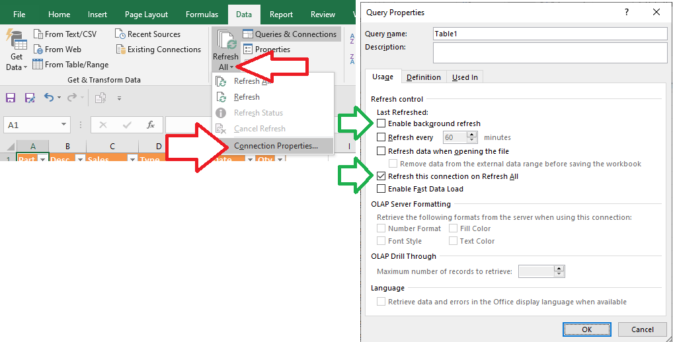Screen dimensions: 673x342
Task: Customize Quick Access Toolbar dropdown
Action: tap(119, 98)
